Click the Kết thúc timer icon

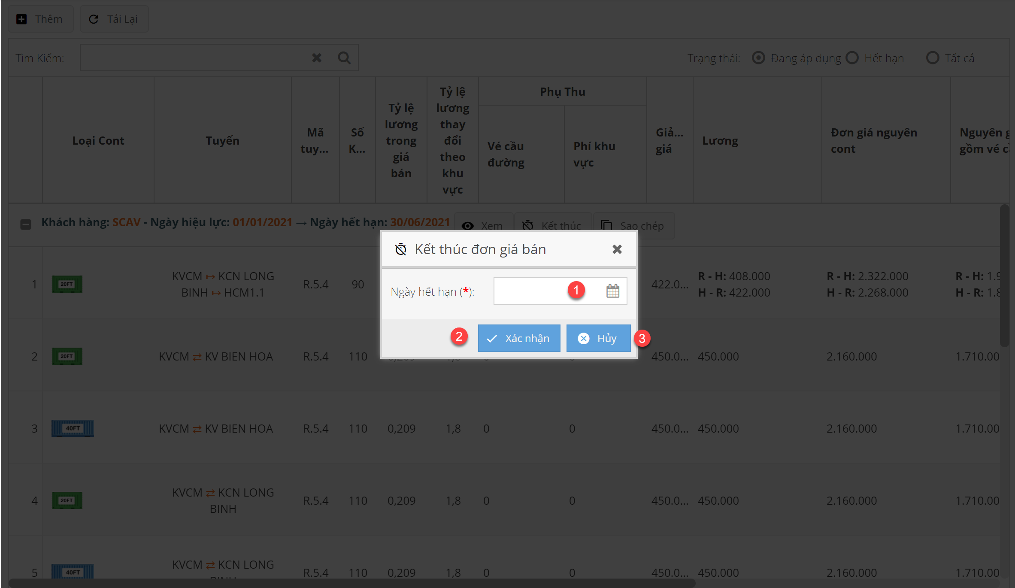pyautogui.click(x=527, y=226)
